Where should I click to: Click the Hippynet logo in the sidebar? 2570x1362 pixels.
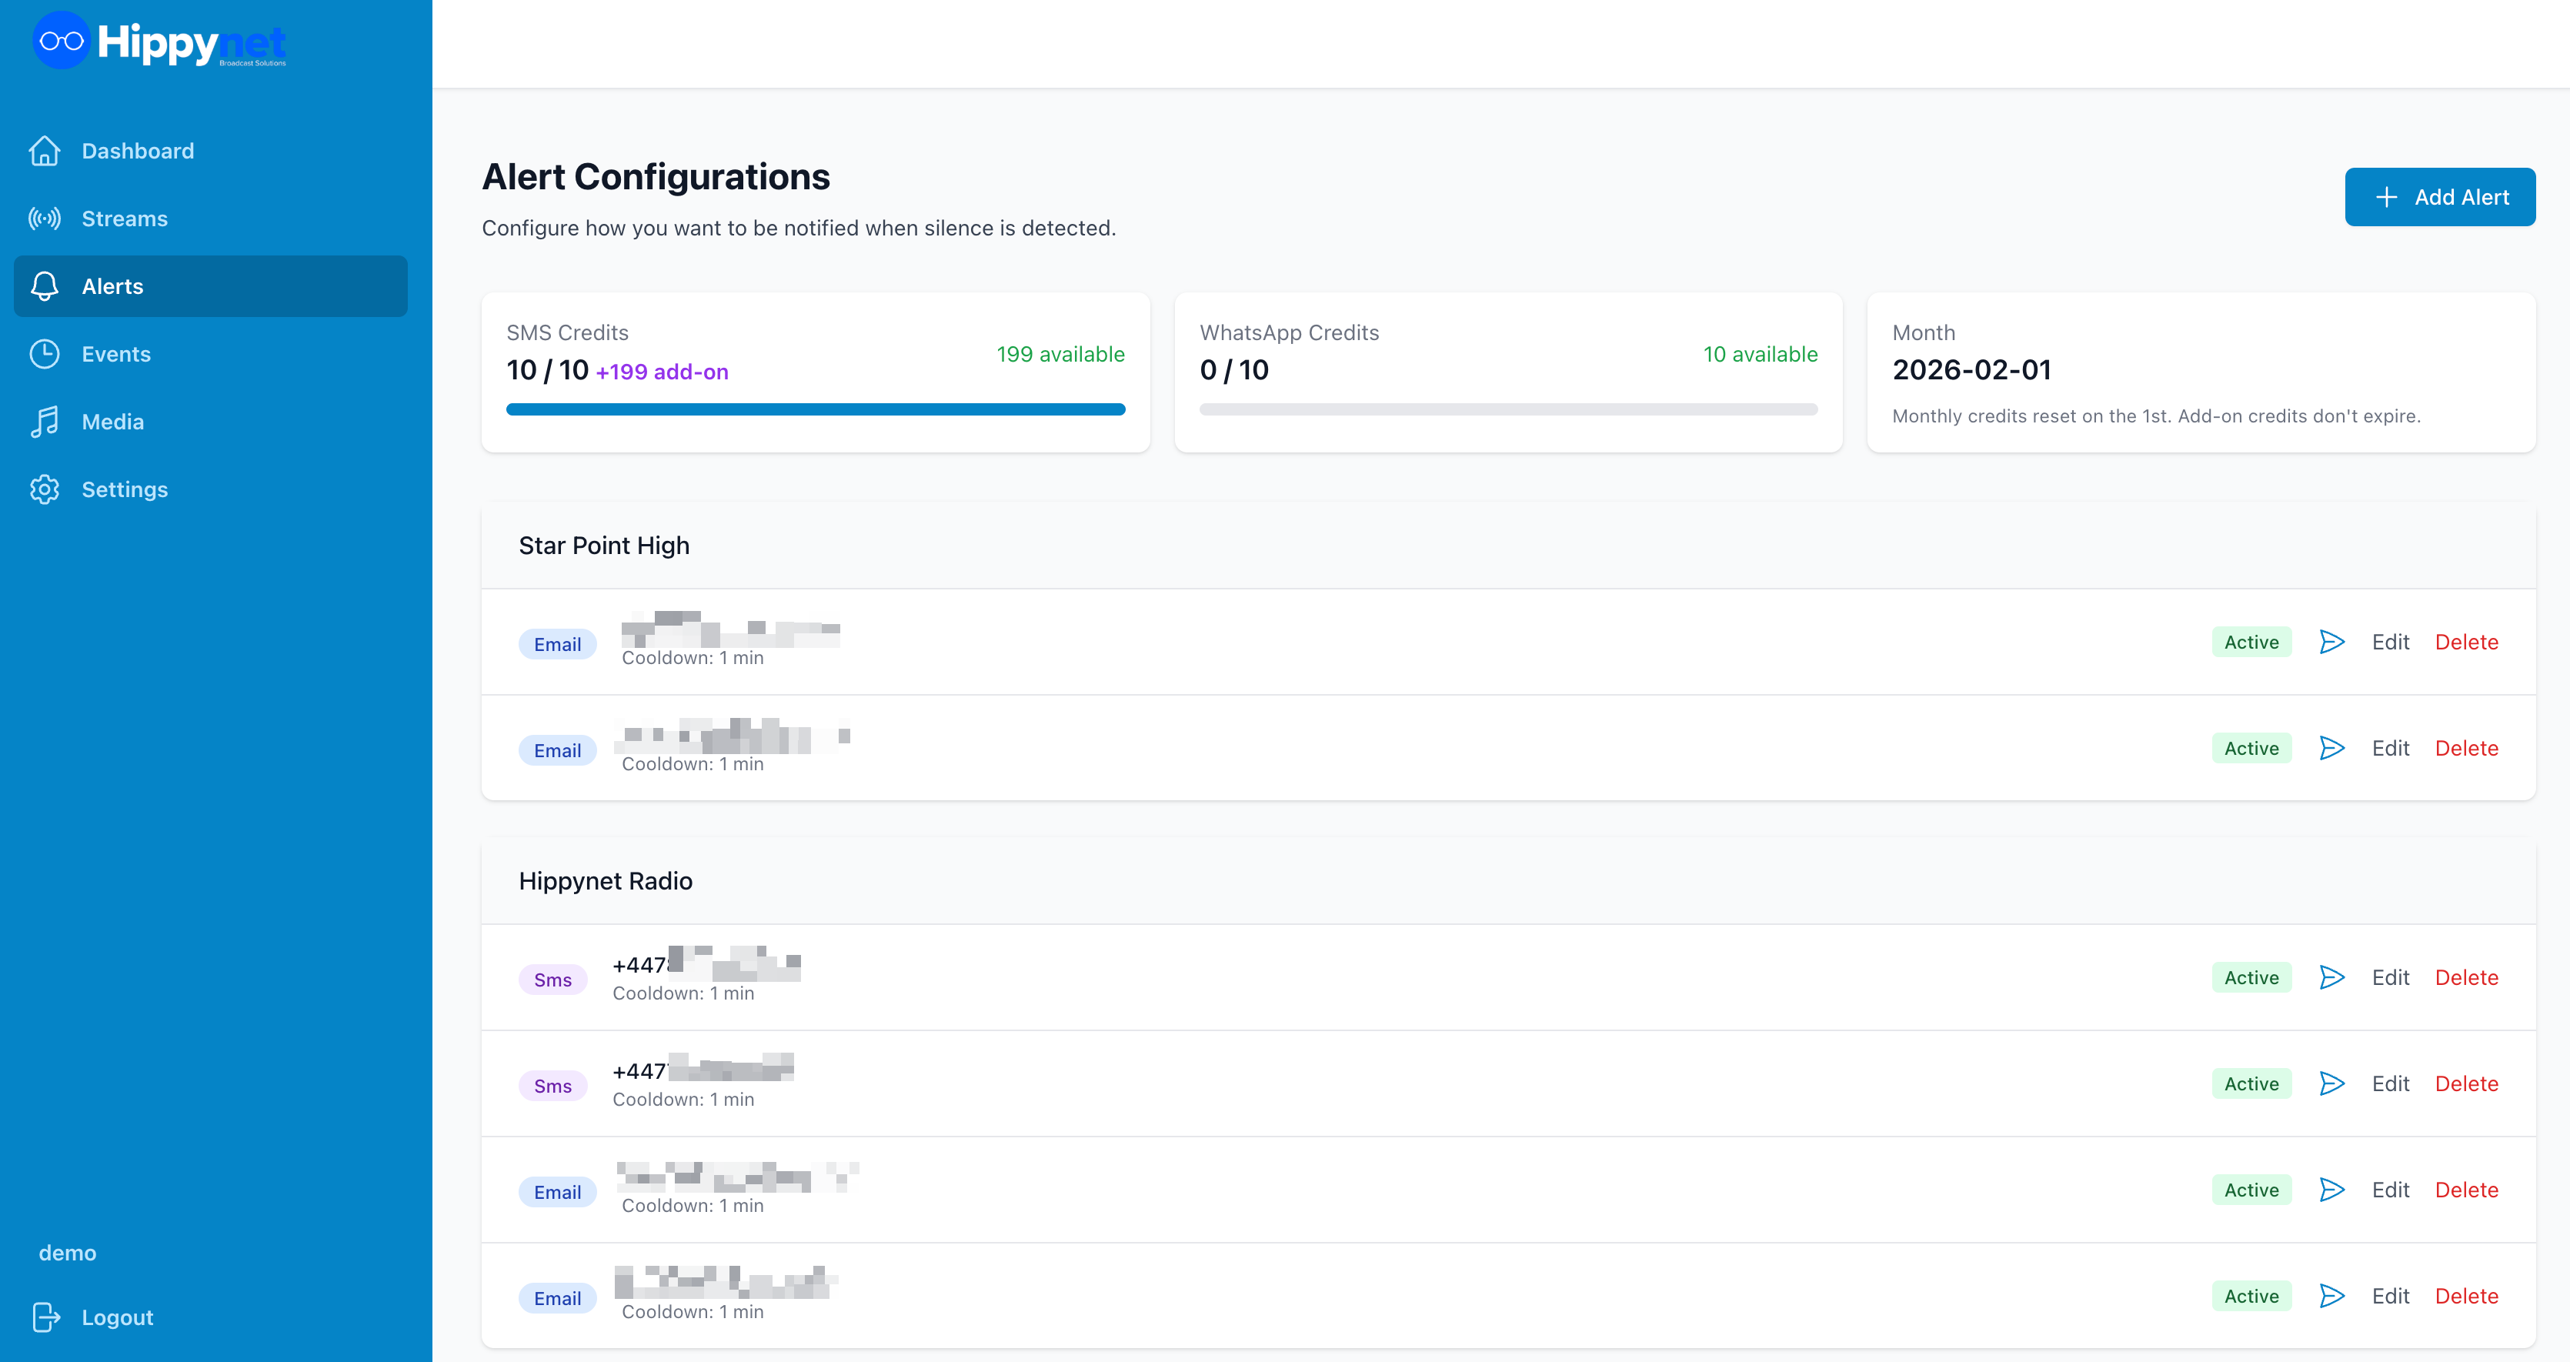(x=159, y=42)
